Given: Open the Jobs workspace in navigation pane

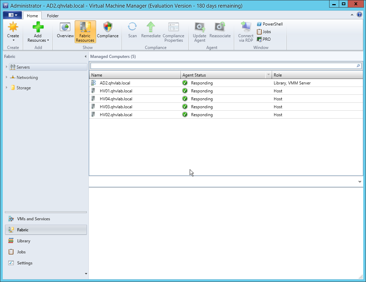Looking at the screenshot, I should [x=46, y=252].
